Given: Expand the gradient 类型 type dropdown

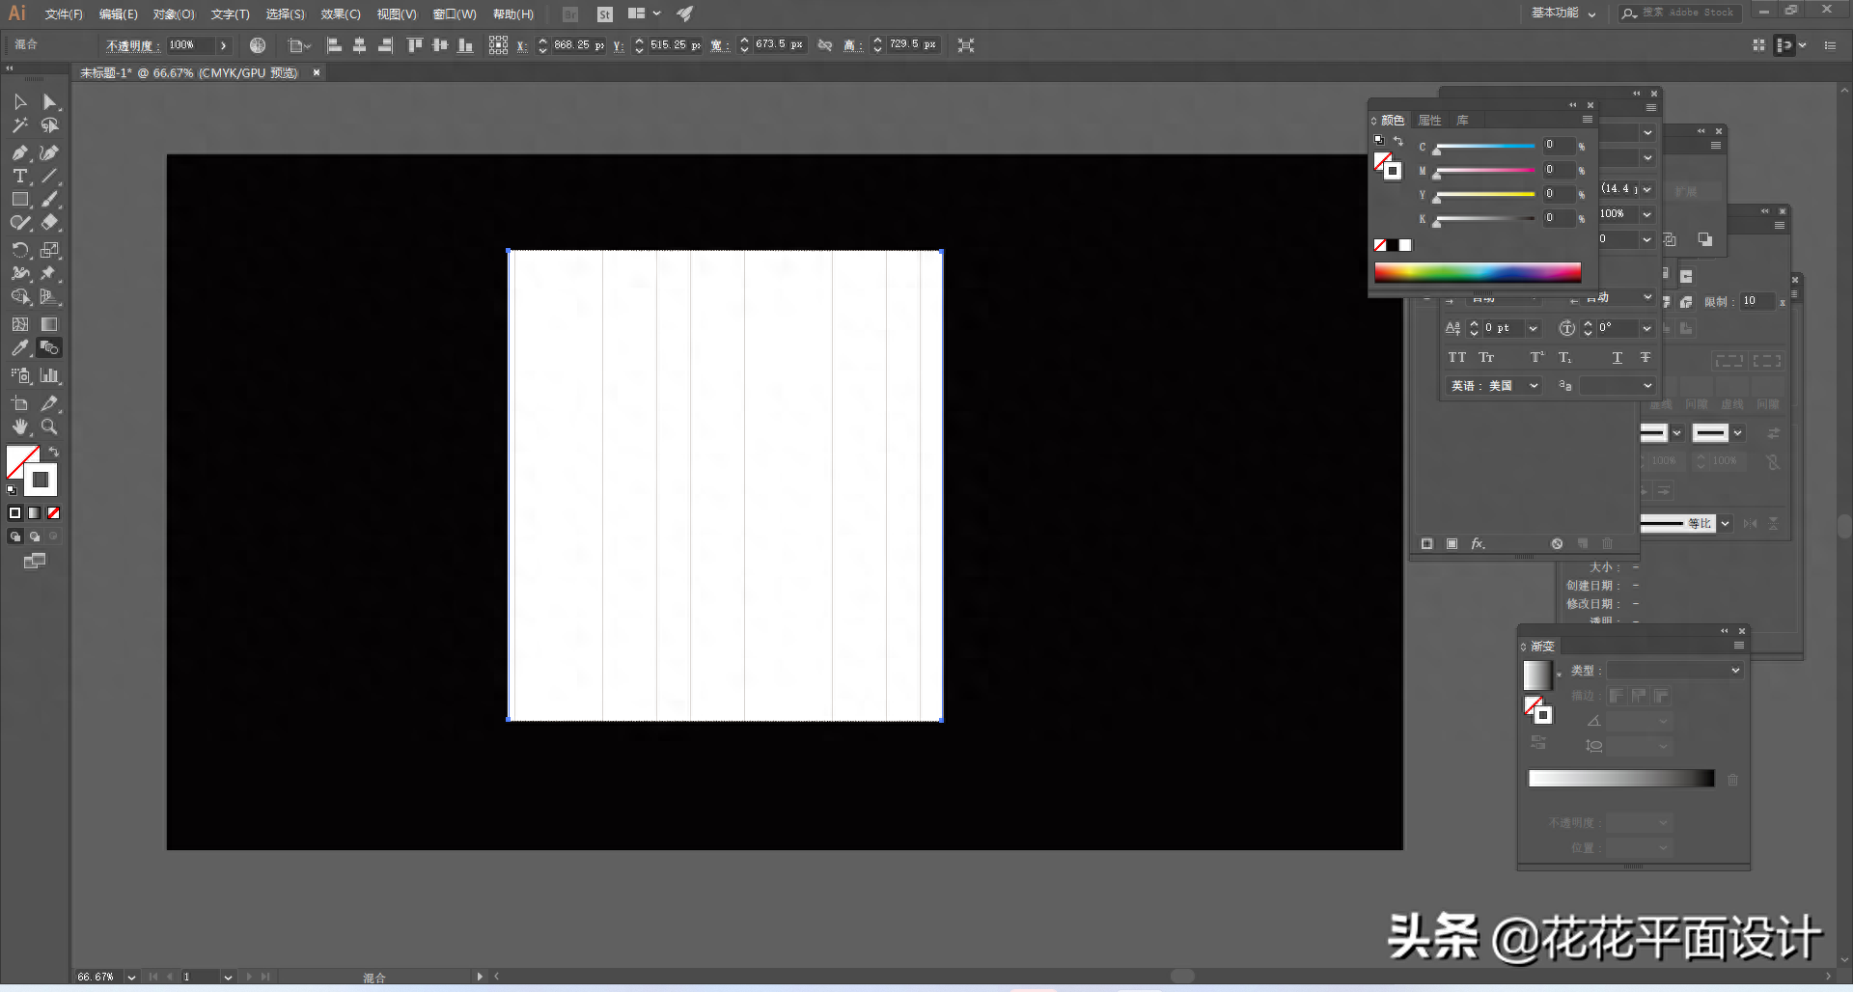Looking at the screenshot, I should click(1674, 671).
